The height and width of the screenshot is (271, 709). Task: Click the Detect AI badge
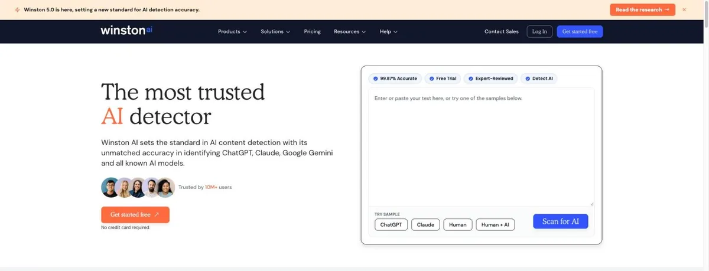539,79
